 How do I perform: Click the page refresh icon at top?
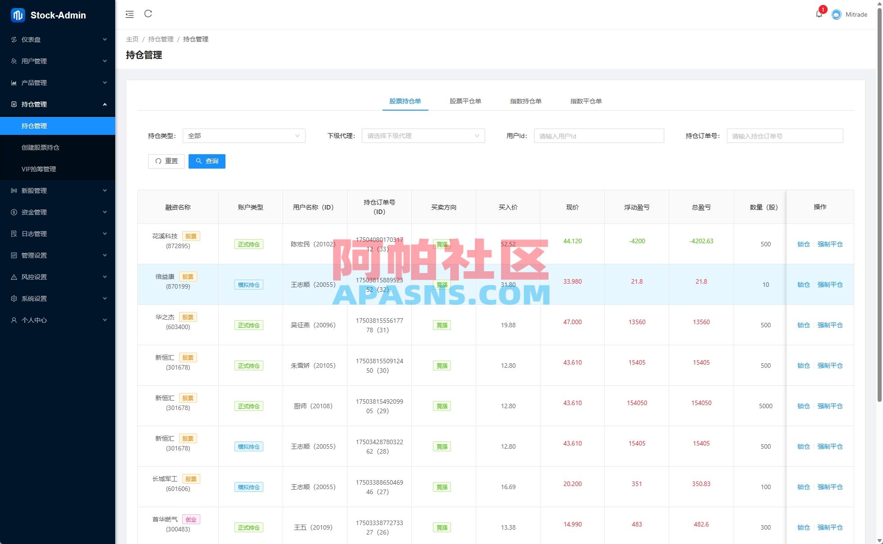tap(149, 14)
